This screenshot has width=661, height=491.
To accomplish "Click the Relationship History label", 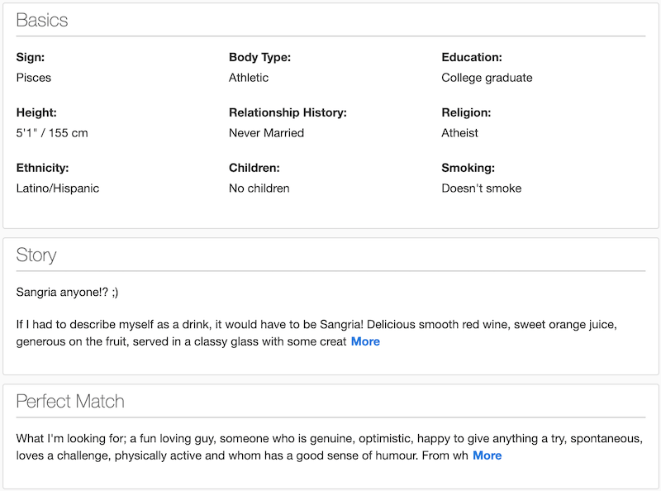I will coord(288,112).
